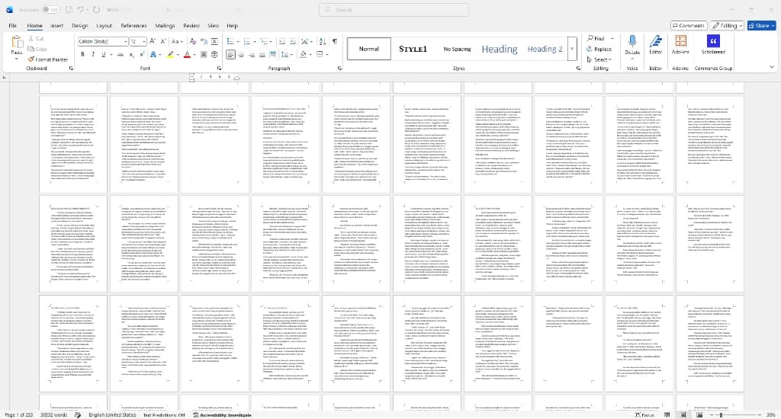This screenshot has height=419, width=781.
Task: Toggle italic formatting
Action: pyautogui.click(x=92, y=54)
